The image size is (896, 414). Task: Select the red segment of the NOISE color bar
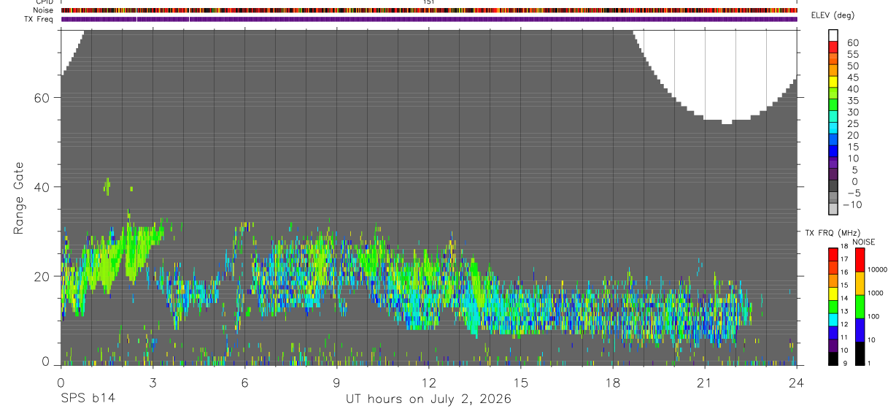pyautogui.click(x=860, y=260)
